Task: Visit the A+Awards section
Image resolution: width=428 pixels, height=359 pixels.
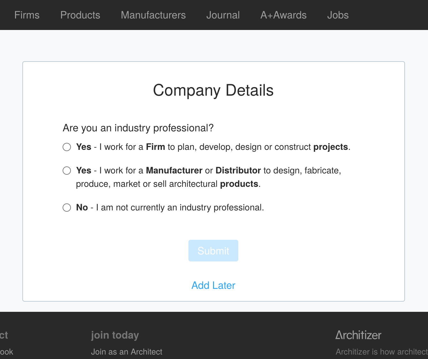Action: click(x=284, y=15)
